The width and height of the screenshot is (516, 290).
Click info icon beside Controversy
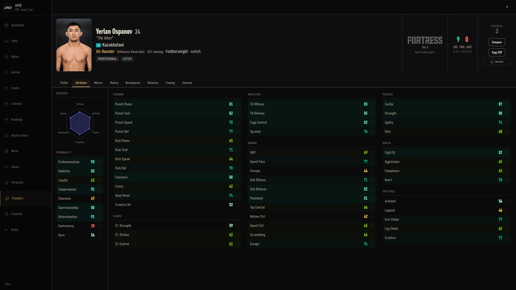pos(99,226)
